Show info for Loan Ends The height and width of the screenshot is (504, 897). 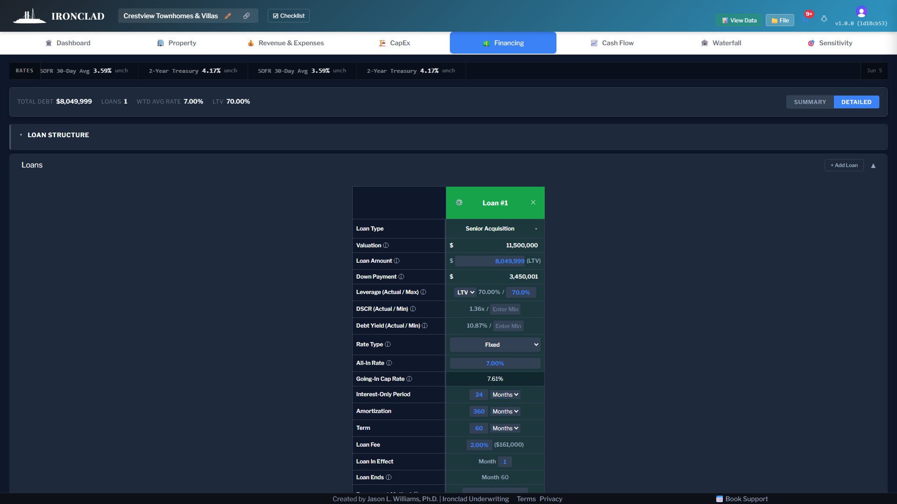[389, 477]
